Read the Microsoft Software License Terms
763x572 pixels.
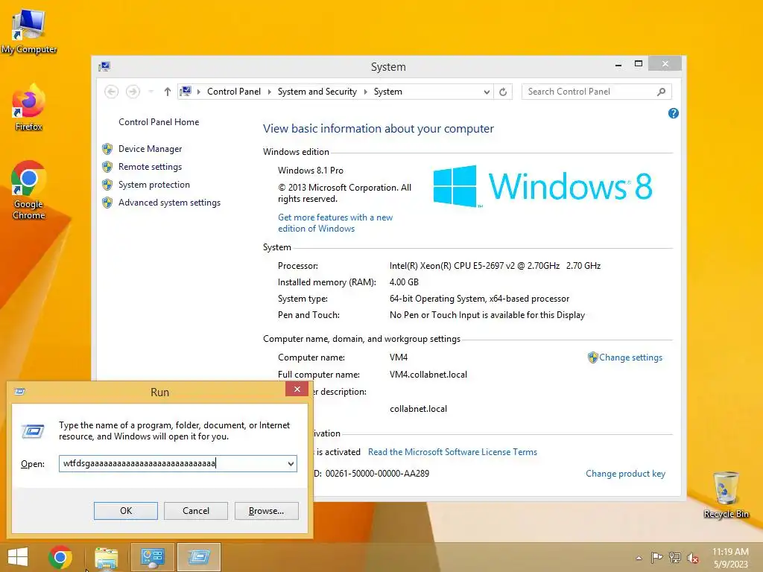pyautogui.click(x=452, y=452)
